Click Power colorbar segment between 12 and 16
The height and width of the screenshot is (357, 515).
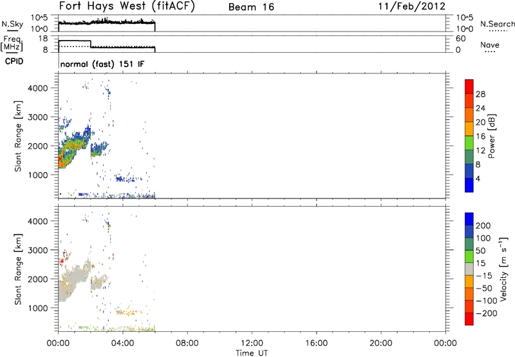click(x=469, y=143)
